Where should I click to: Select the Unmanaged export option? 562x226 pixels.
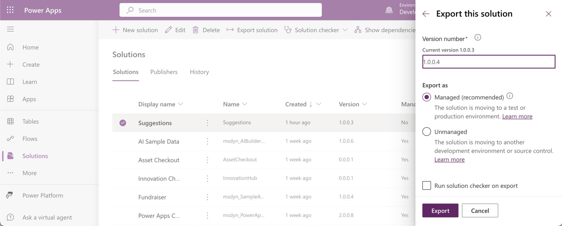[427, 132]
